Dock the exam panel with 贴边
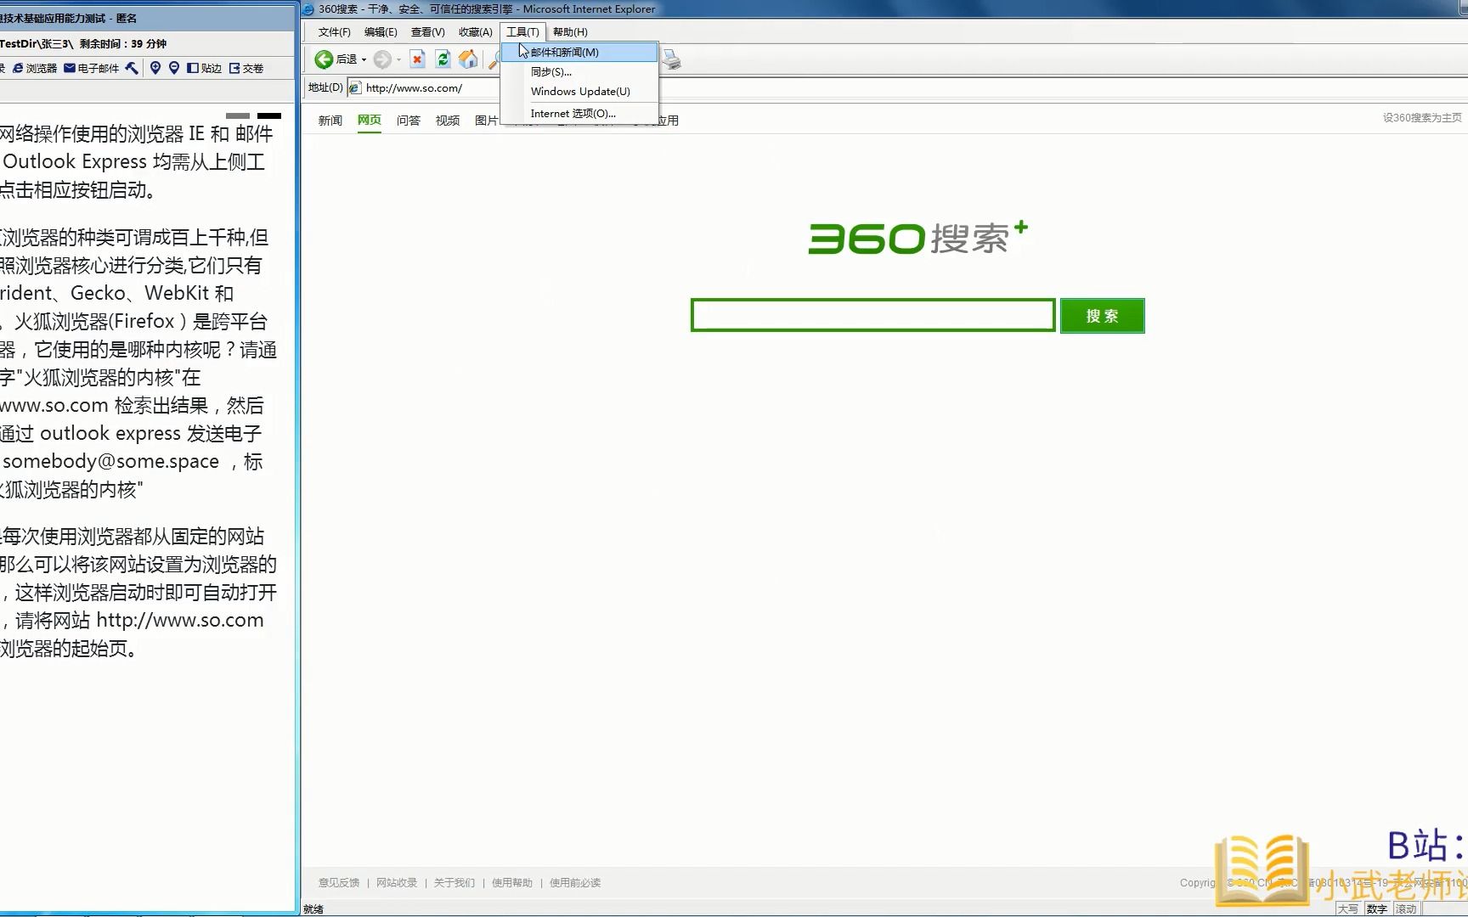The width and height of the screenshot is (1468, 917). 205,68
